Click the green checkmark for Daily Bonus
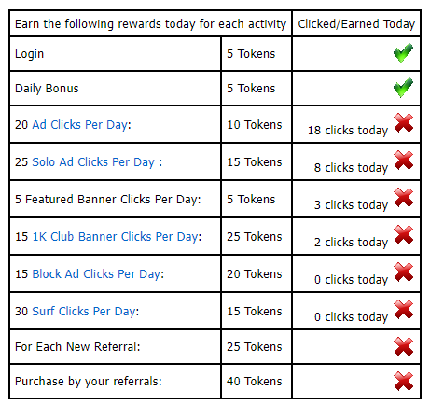 click(403, 88)
